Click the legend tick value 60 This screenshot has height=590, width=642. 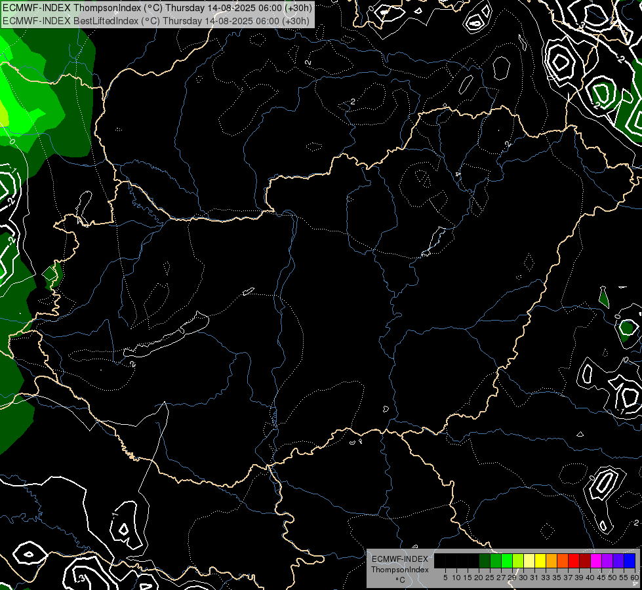[x=635, y=578]
